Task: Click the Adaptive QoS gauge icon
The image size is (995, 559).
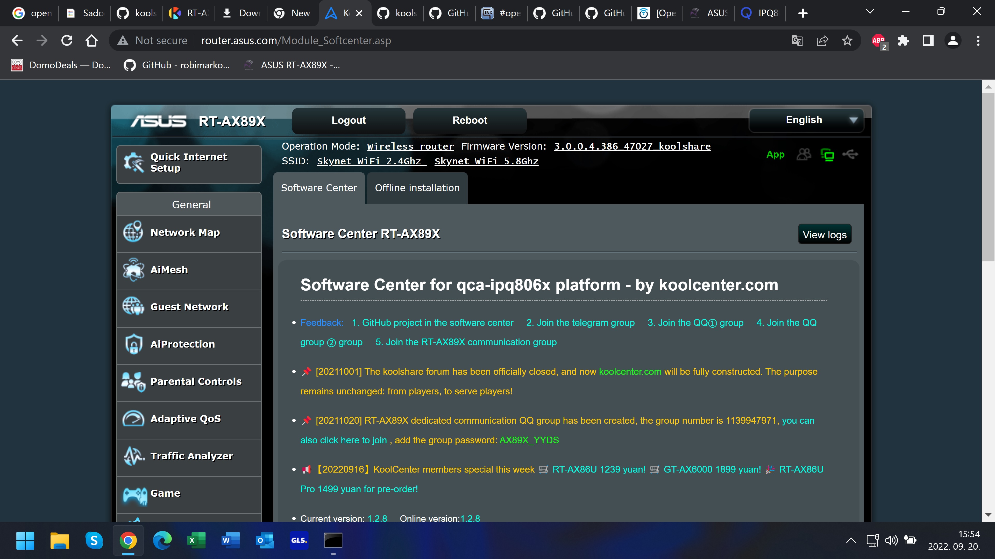Action: (x=133, y=418)
